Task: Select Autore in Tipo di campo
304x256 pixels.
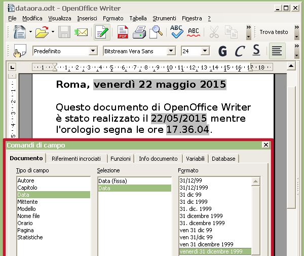Action: click(54, 180)
